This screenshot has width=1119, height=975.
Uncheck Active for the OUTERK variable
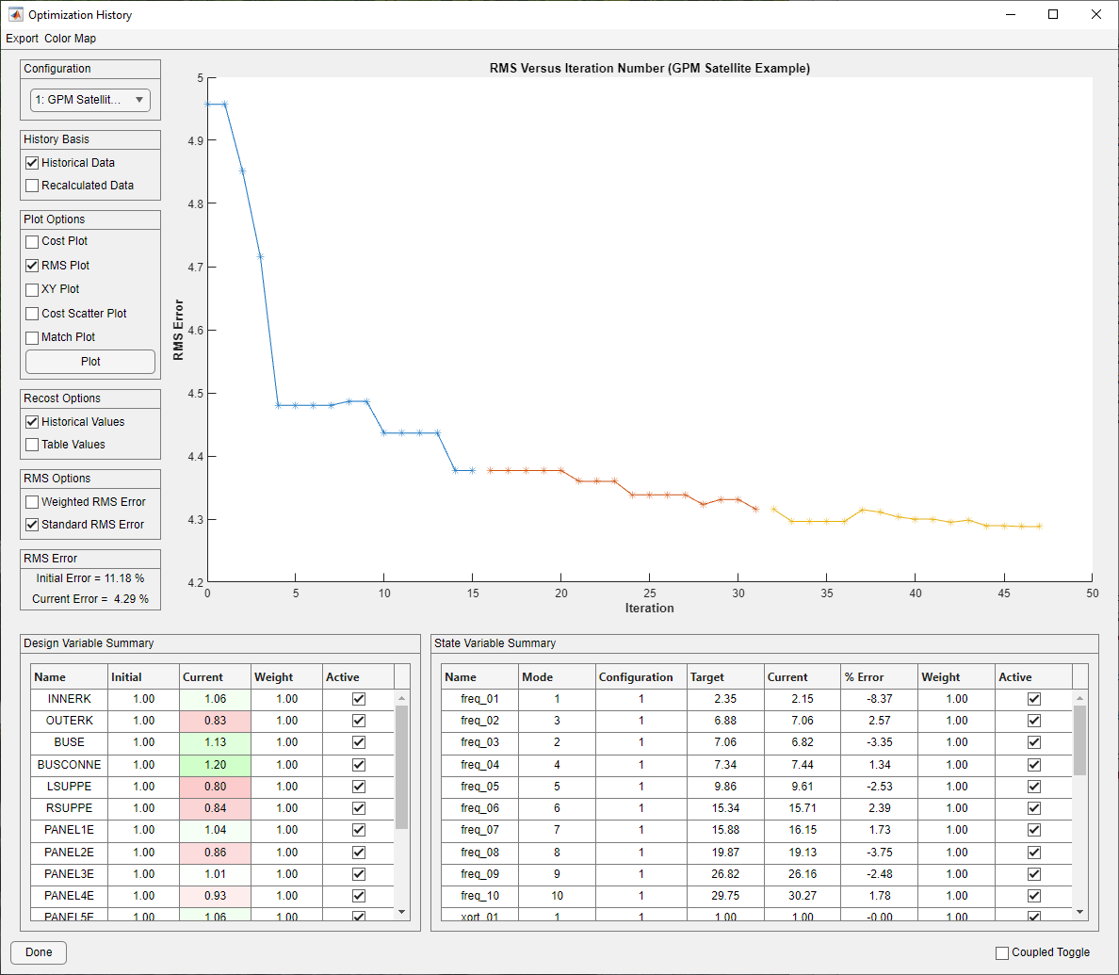point(358,721)
